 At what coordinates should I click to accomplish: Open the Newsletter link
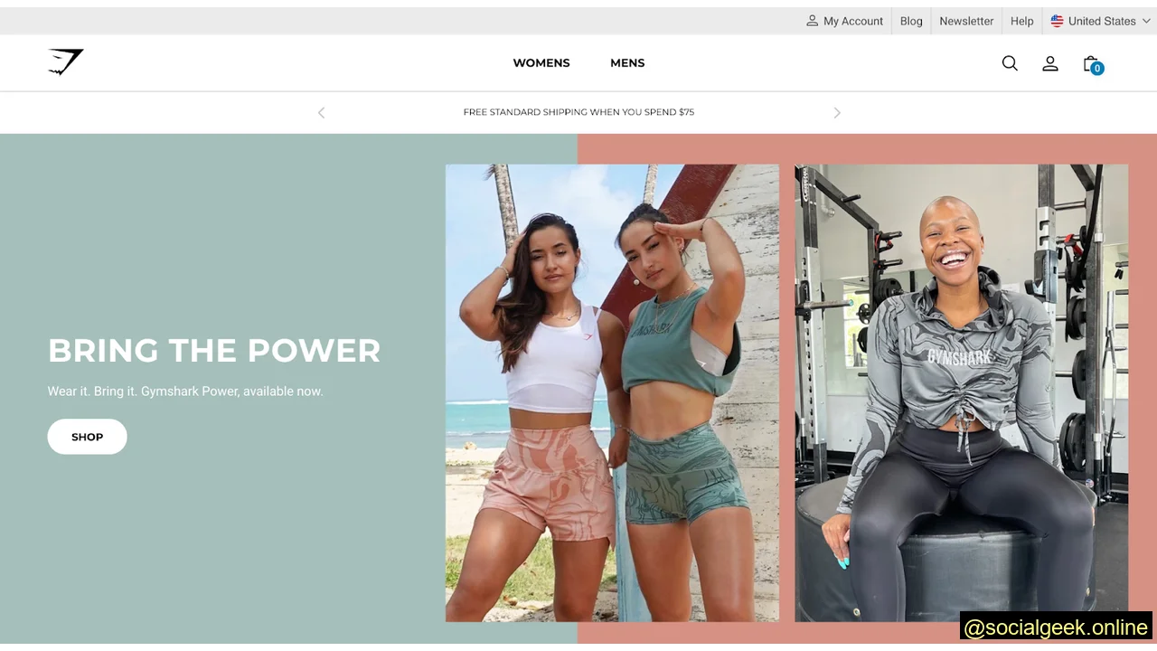point(966,20)
